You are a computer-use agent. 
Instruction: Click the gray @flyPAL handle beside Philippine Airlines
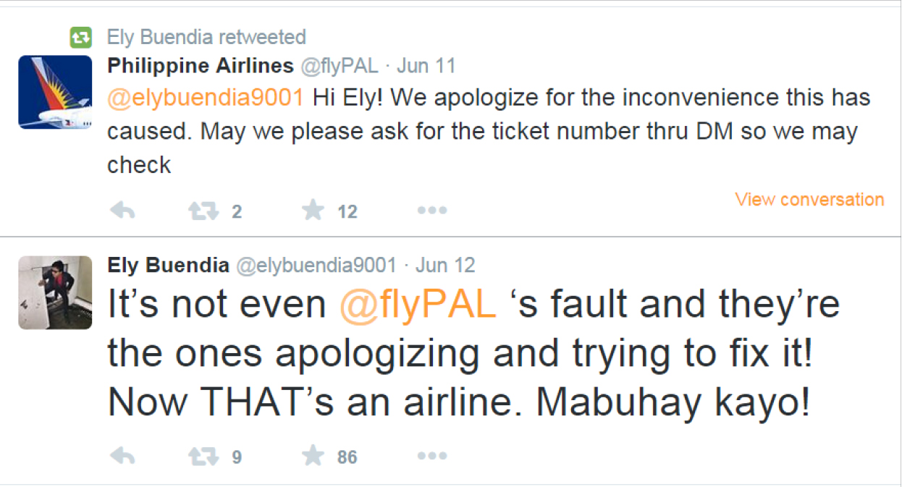339,66
